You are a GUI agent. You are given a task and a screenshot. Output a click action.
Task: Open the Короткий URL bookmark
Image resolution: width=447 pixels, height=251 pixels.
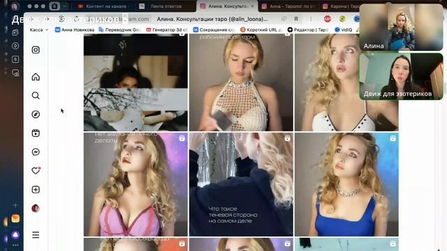(261, 29)
